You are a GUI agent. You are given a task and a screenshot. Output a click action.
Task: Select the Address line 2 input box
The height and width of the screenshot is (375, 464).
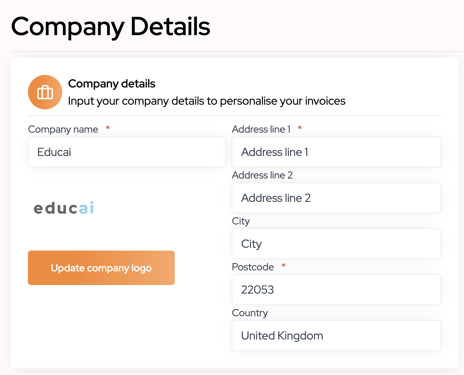[336, 198]
